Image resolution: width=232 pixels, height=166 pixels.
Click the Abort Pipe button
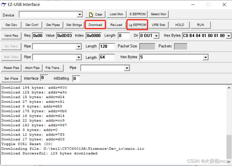32,68
